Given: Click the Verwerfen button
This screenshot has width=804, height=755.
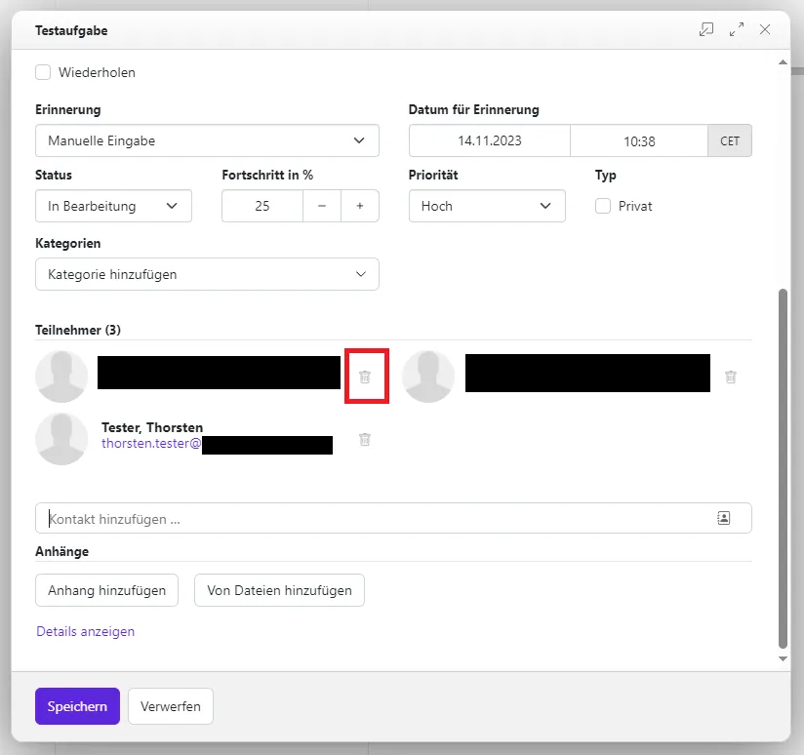Looking at the screenshot, I should (171, 706).
